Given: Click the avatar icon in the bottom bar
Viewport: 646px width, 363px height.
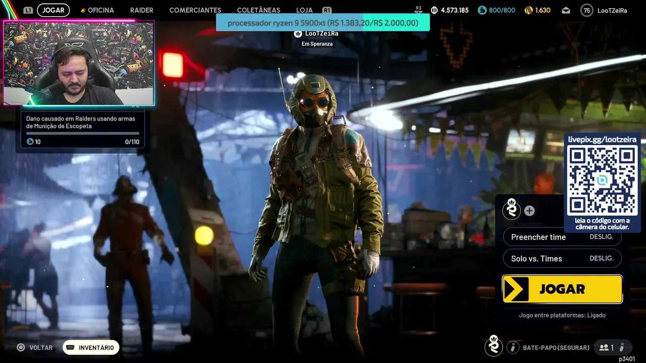Looking at the screenshot, I should click(x=494, y=345).
